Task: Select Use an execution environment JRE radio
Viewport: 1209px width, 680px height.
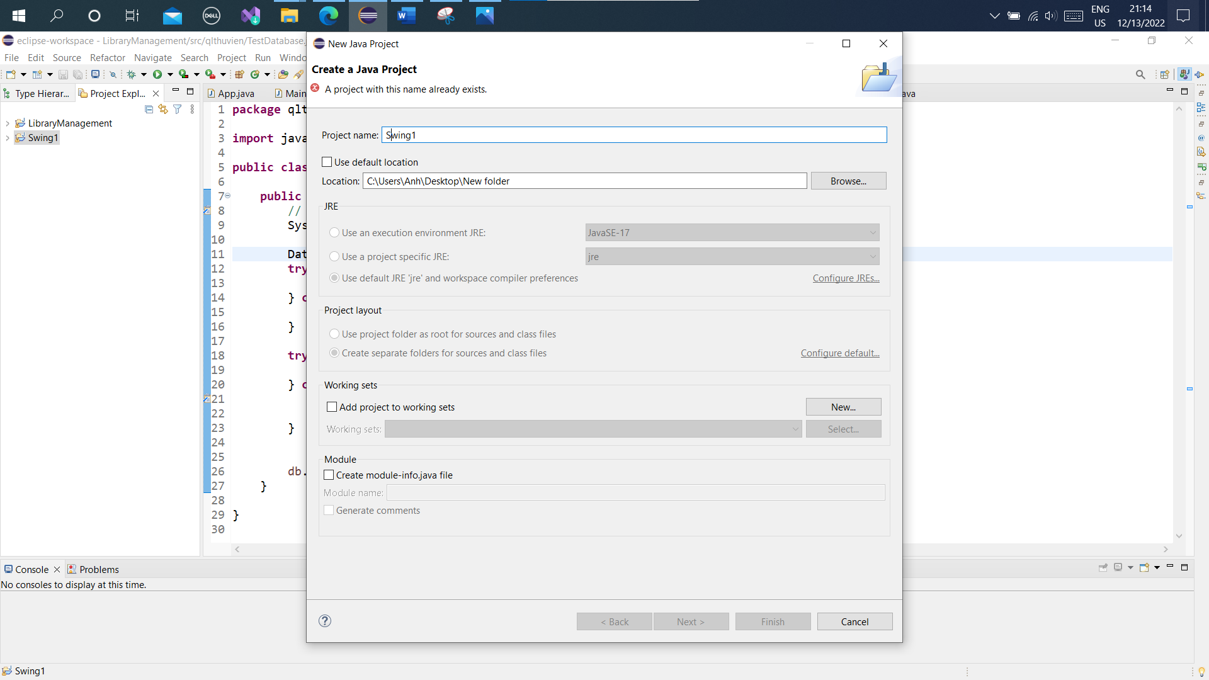Action: pyautogui.click(x=334, y=232)
